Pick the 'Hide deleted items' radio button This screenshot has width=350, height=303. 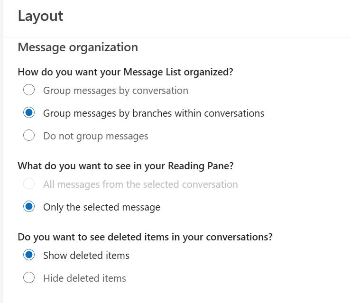coord(29,277)
